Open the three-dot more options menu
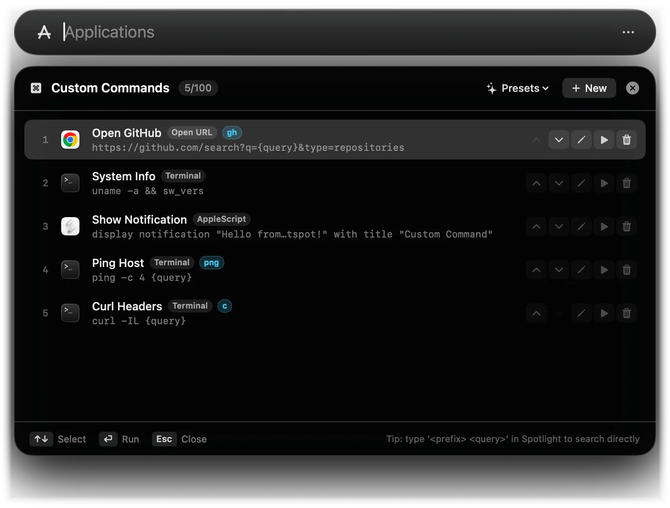The width and height of the screenshot is (670, 508). point(628,32)
